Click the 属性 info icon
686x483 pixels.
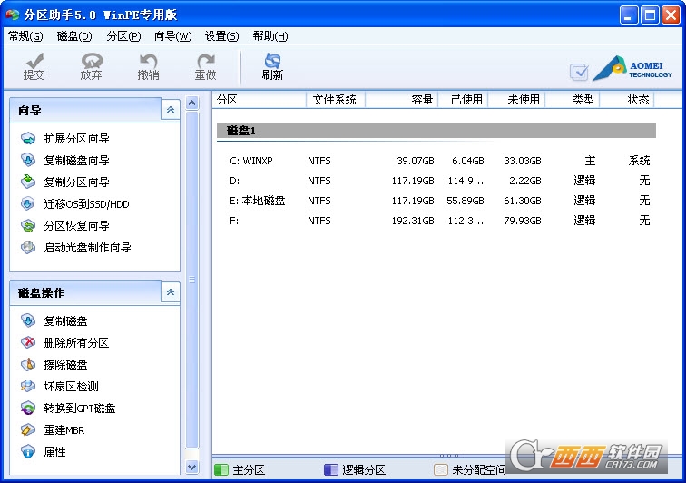pyautogui.click(x=28, y=451)
